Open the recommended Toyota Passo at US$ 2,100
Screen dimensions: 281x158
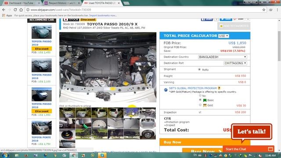tap(41, 76)
